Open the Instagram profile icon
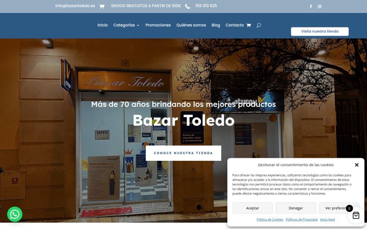This screenshot has width=367, height=229. (320, 7)
